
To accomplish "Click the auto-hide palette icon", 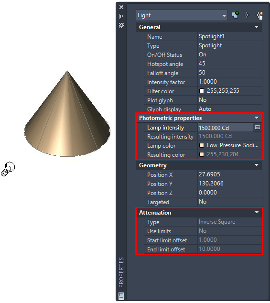I will click(x=121, y=16).
